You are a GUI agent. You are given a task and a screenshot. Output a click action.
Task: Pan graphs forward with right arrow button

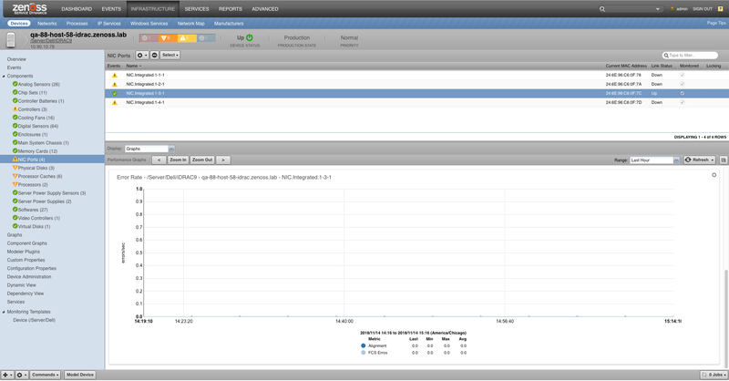pyautogui.click(x=223, y=160)
